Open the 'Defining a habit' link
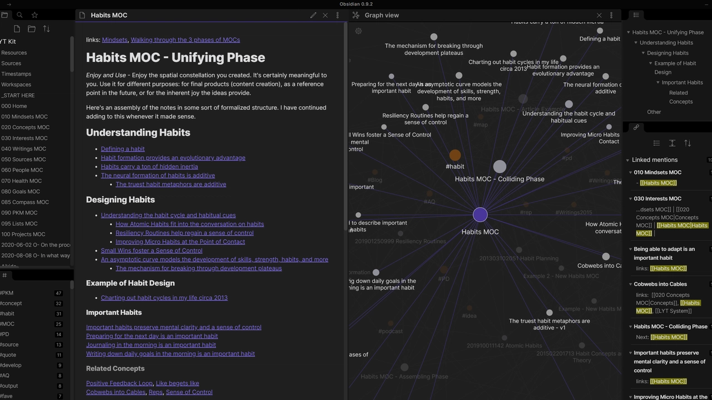 [x=122, y=149]
